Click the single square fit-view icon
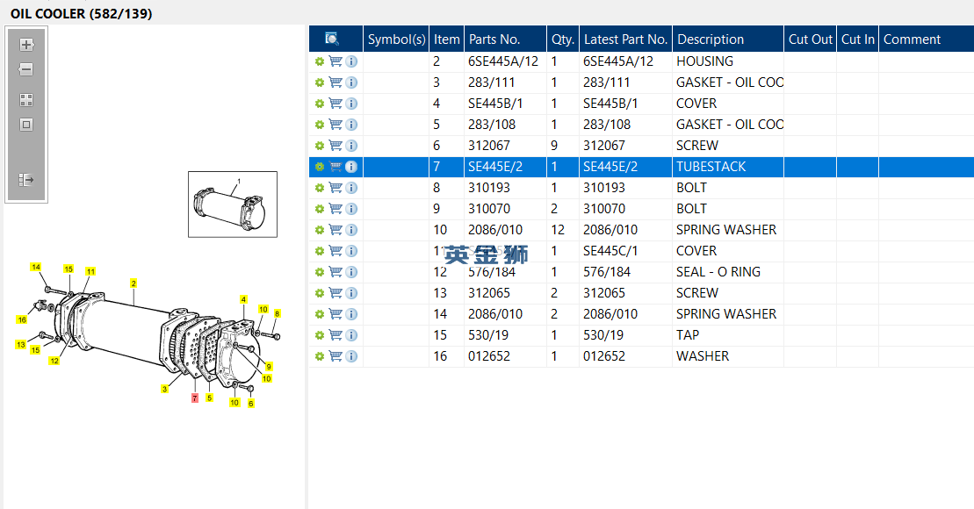 (x=26, y=125)
